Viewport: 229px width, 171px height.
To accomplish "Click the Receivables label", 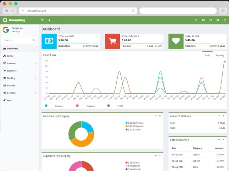I will (x=64, y=46).
